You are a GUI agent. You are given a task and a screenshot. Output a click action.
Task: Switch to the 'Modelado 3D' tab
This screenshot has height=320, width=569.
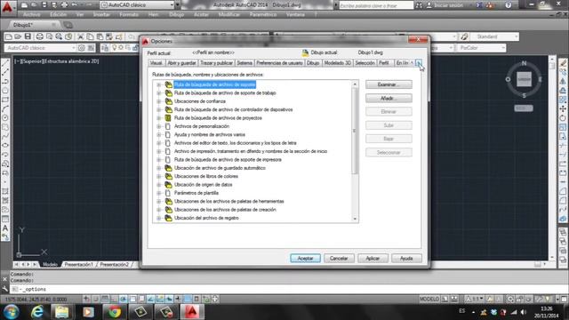pos(338,63)
